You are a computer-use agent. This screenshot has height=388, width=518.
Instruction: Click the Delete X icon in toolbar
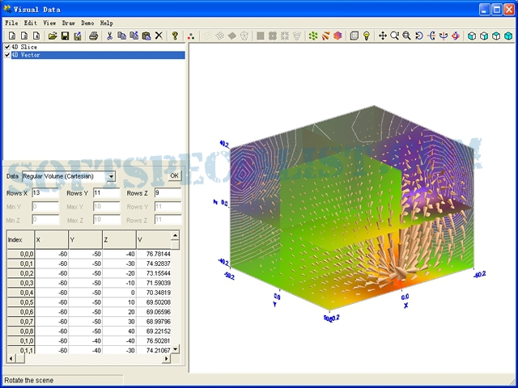[x=159, y=36]
